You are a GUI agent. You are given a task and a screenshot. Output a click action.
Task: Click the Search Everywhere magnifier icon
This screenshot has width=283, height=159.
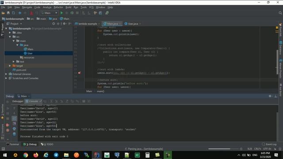point(280,13)
